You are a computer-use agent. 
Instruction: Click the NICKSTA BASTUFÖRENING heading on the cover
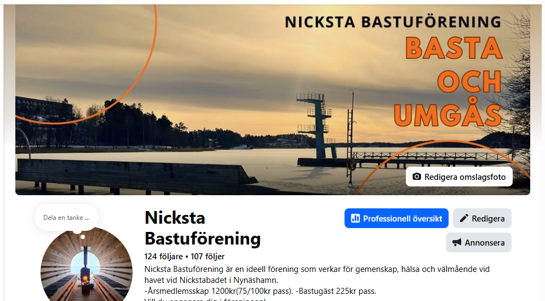pos(393,22)
